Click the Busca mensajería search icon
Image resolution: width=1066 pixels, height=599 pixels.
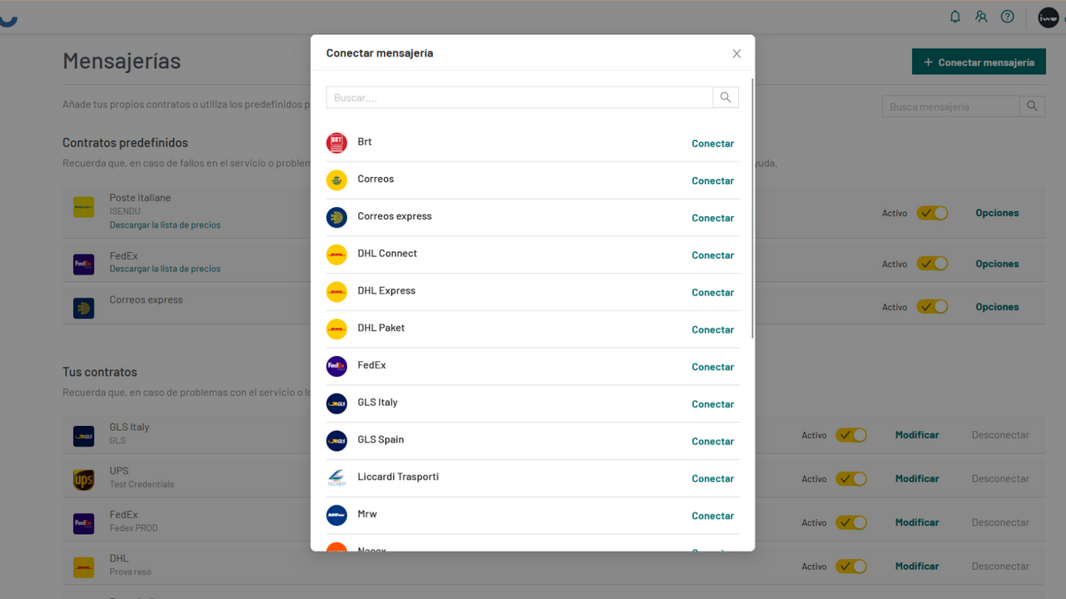1032,106
